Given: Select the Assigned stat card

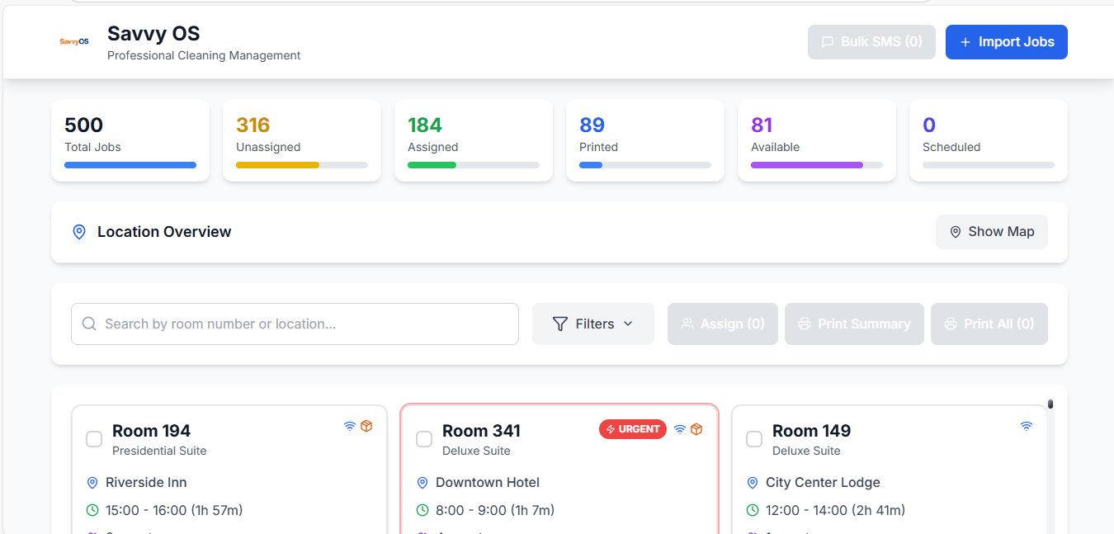Looking at the screenshot, I should click(474, 140).
